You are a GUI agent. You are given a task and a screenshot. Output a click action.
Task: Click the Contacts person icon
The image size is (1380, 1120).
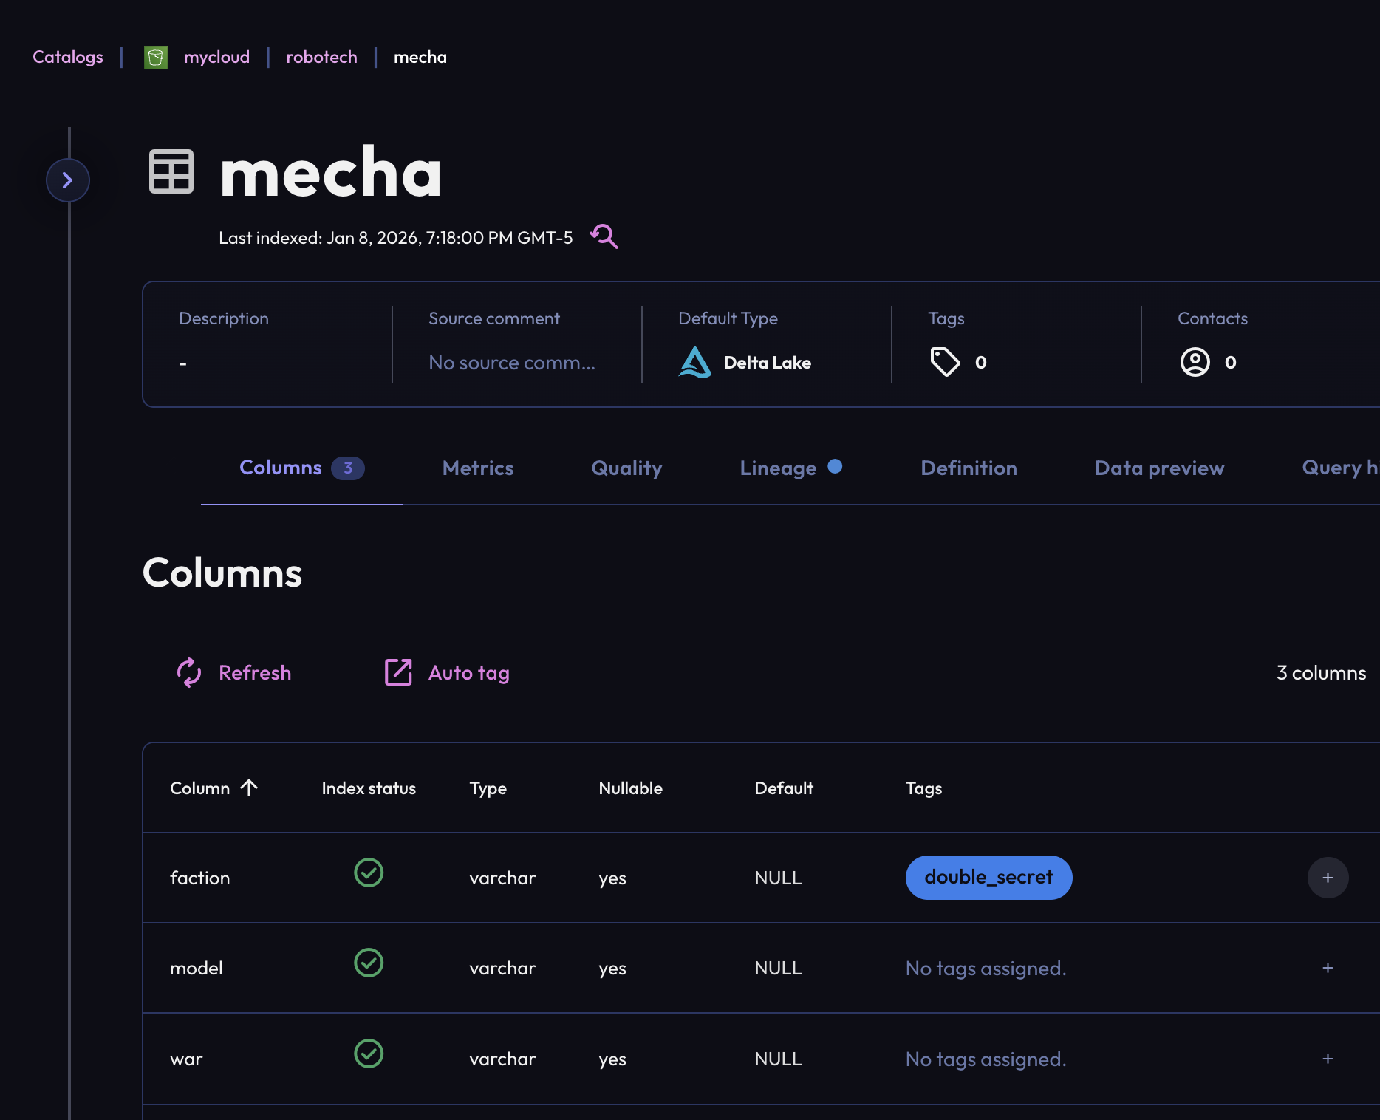(1195, 362)
